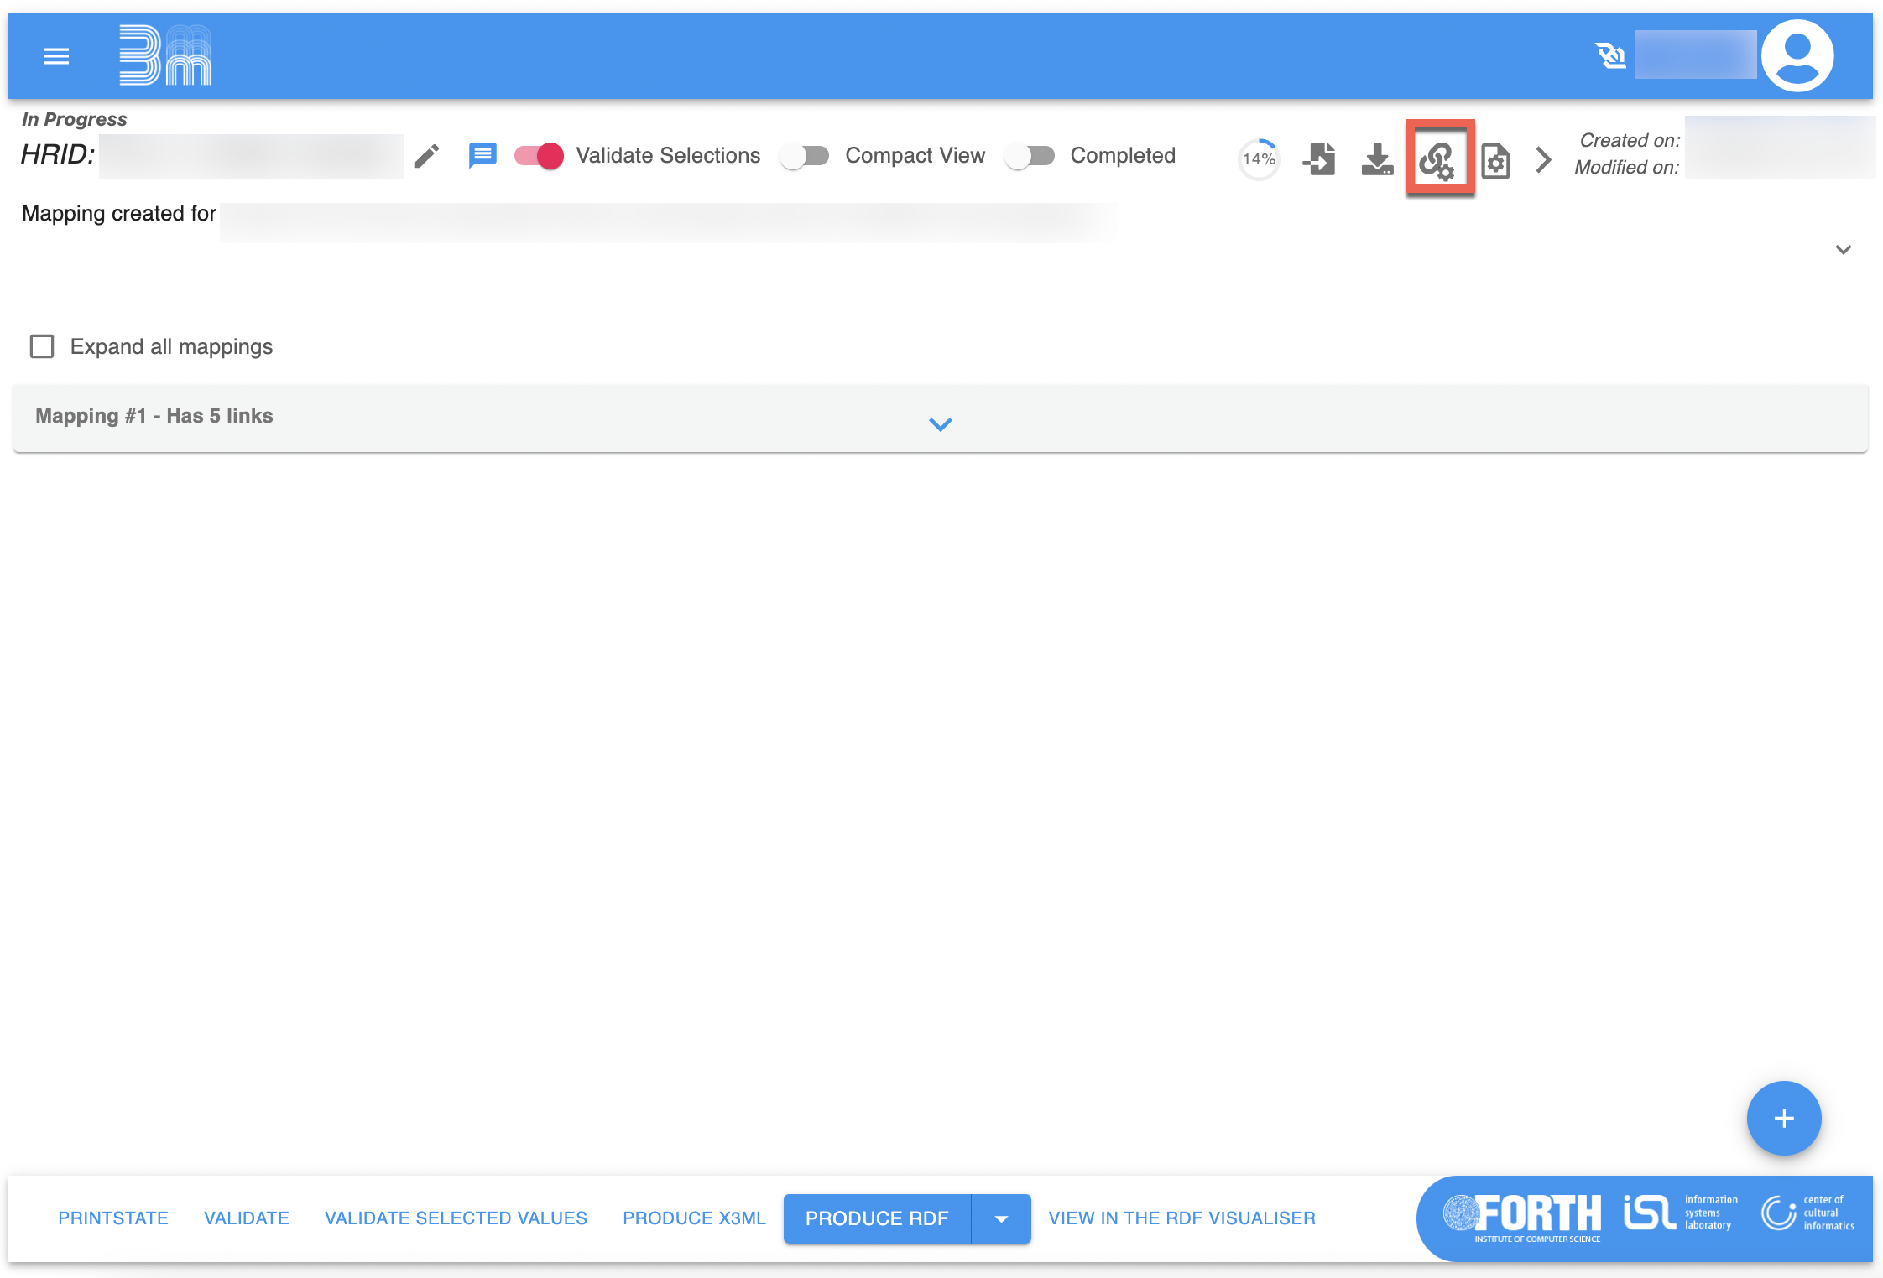Image resolution: width=1883 pixels, height=1278 pixels.
Task: Disable the Validate Selections toggle
Action: coord(540,156)
